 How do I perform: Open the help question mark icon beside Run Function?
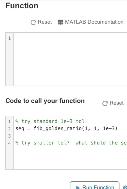click(x=125, y=187)
